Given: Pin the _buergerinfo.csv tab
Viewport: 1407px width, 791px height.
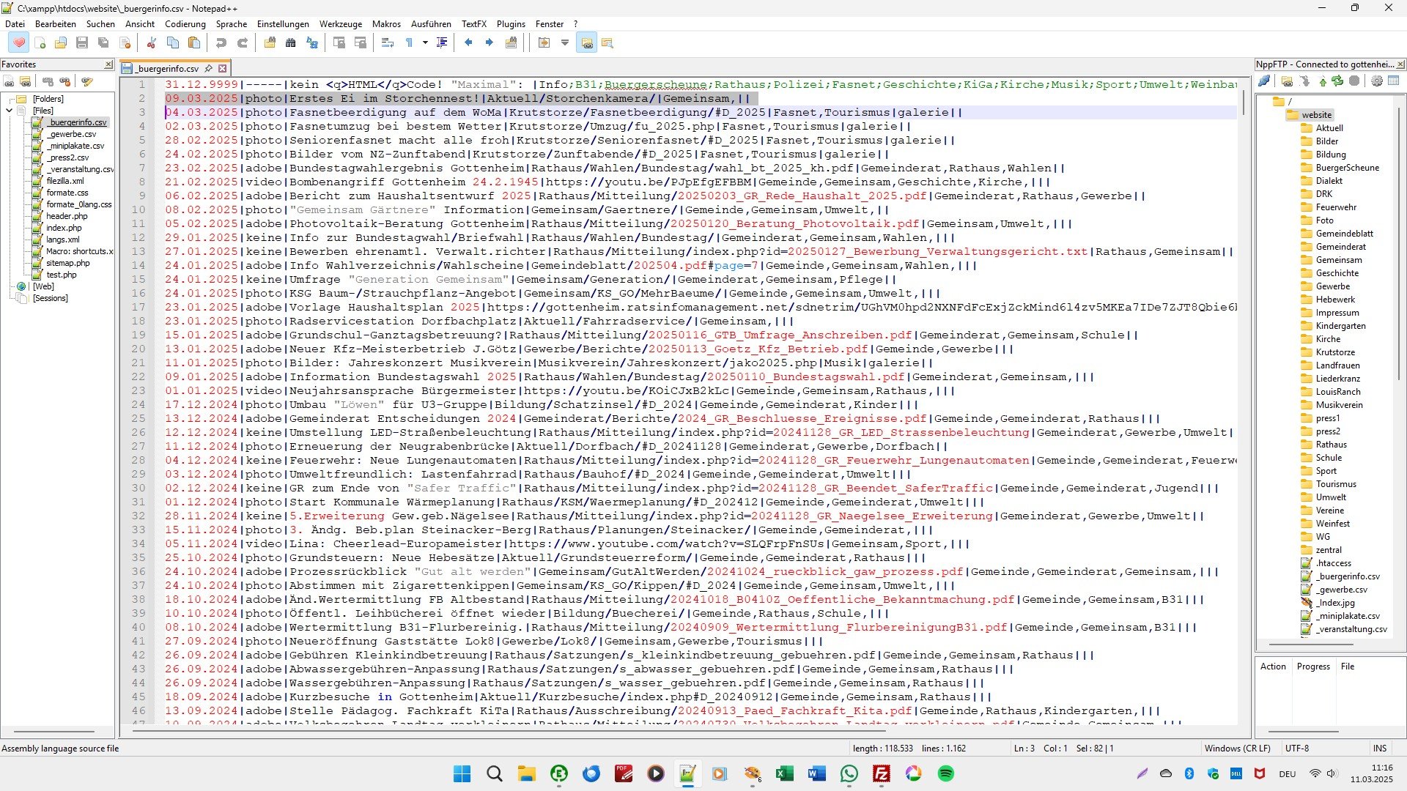Looking at the screenshot, I should 208,68.
